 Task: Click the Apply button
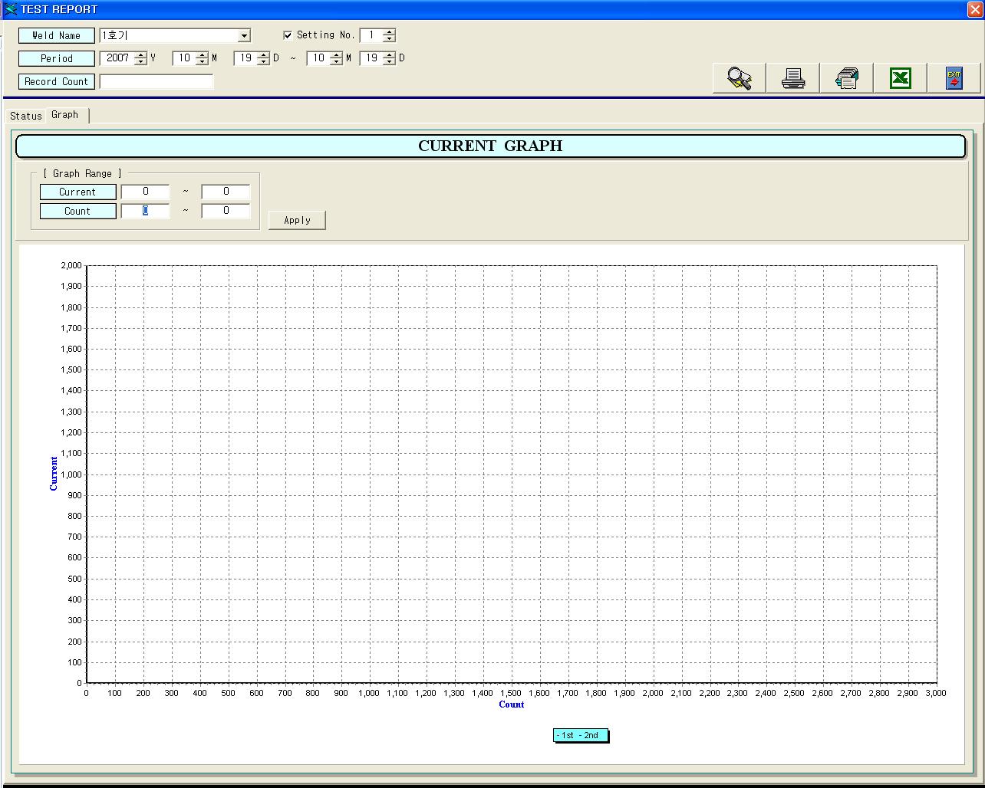[297, 220]
